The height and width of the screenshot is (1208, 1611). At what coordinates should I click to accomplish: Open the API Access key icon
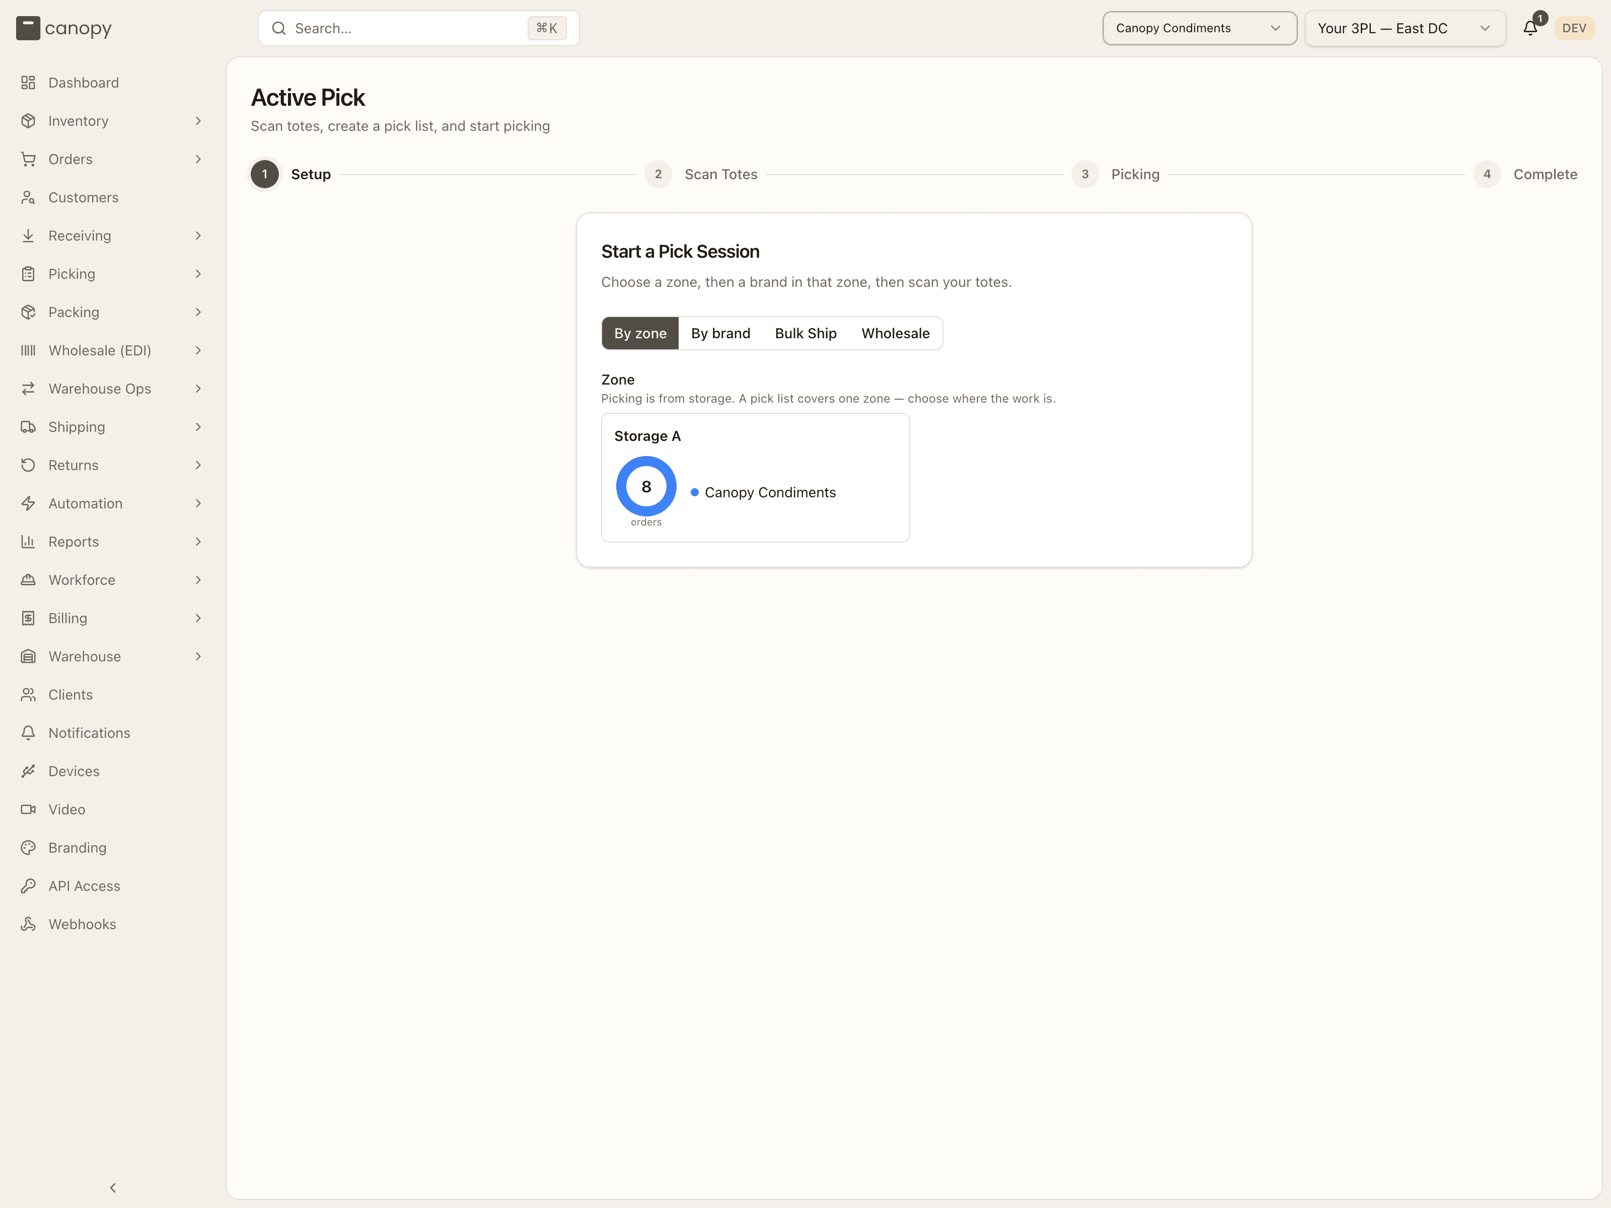coord(28,886)
